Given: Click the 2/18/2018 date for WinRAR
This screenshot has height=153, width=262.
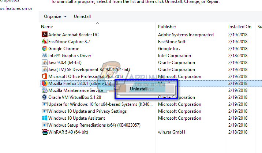Looking at the screenshot, I should pos(238,132).
